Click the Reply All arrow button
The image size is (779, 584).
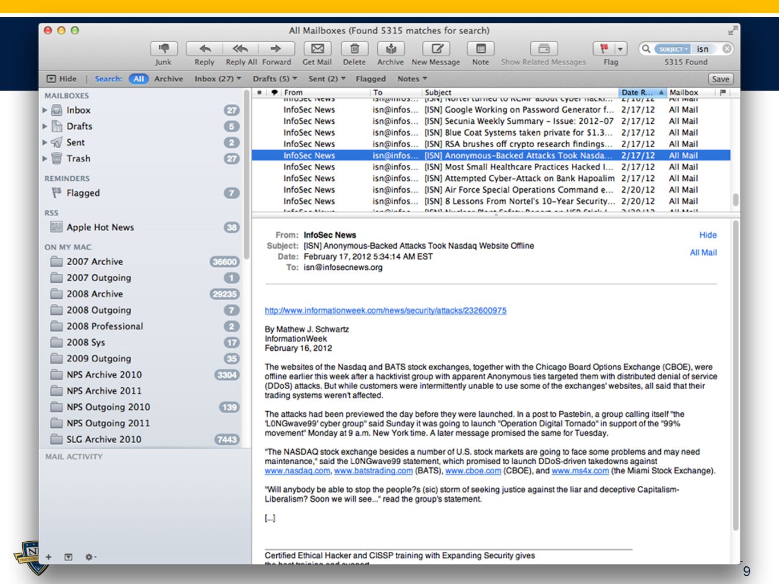click(x=241, y=49)
